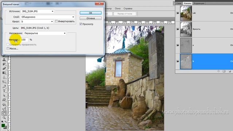233x131 pixels.
Task: Select the Type tool
Action: pyautogui.click(x=4, y=91)
